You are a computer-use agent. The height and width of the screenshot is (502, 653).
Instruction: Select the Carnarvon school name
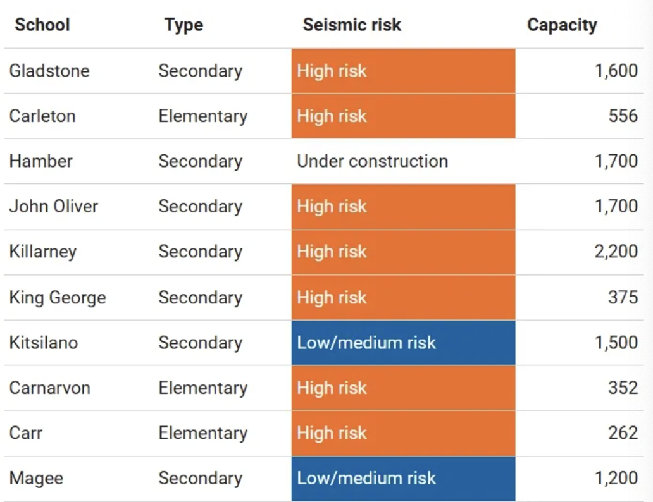[x=50, y=388]
